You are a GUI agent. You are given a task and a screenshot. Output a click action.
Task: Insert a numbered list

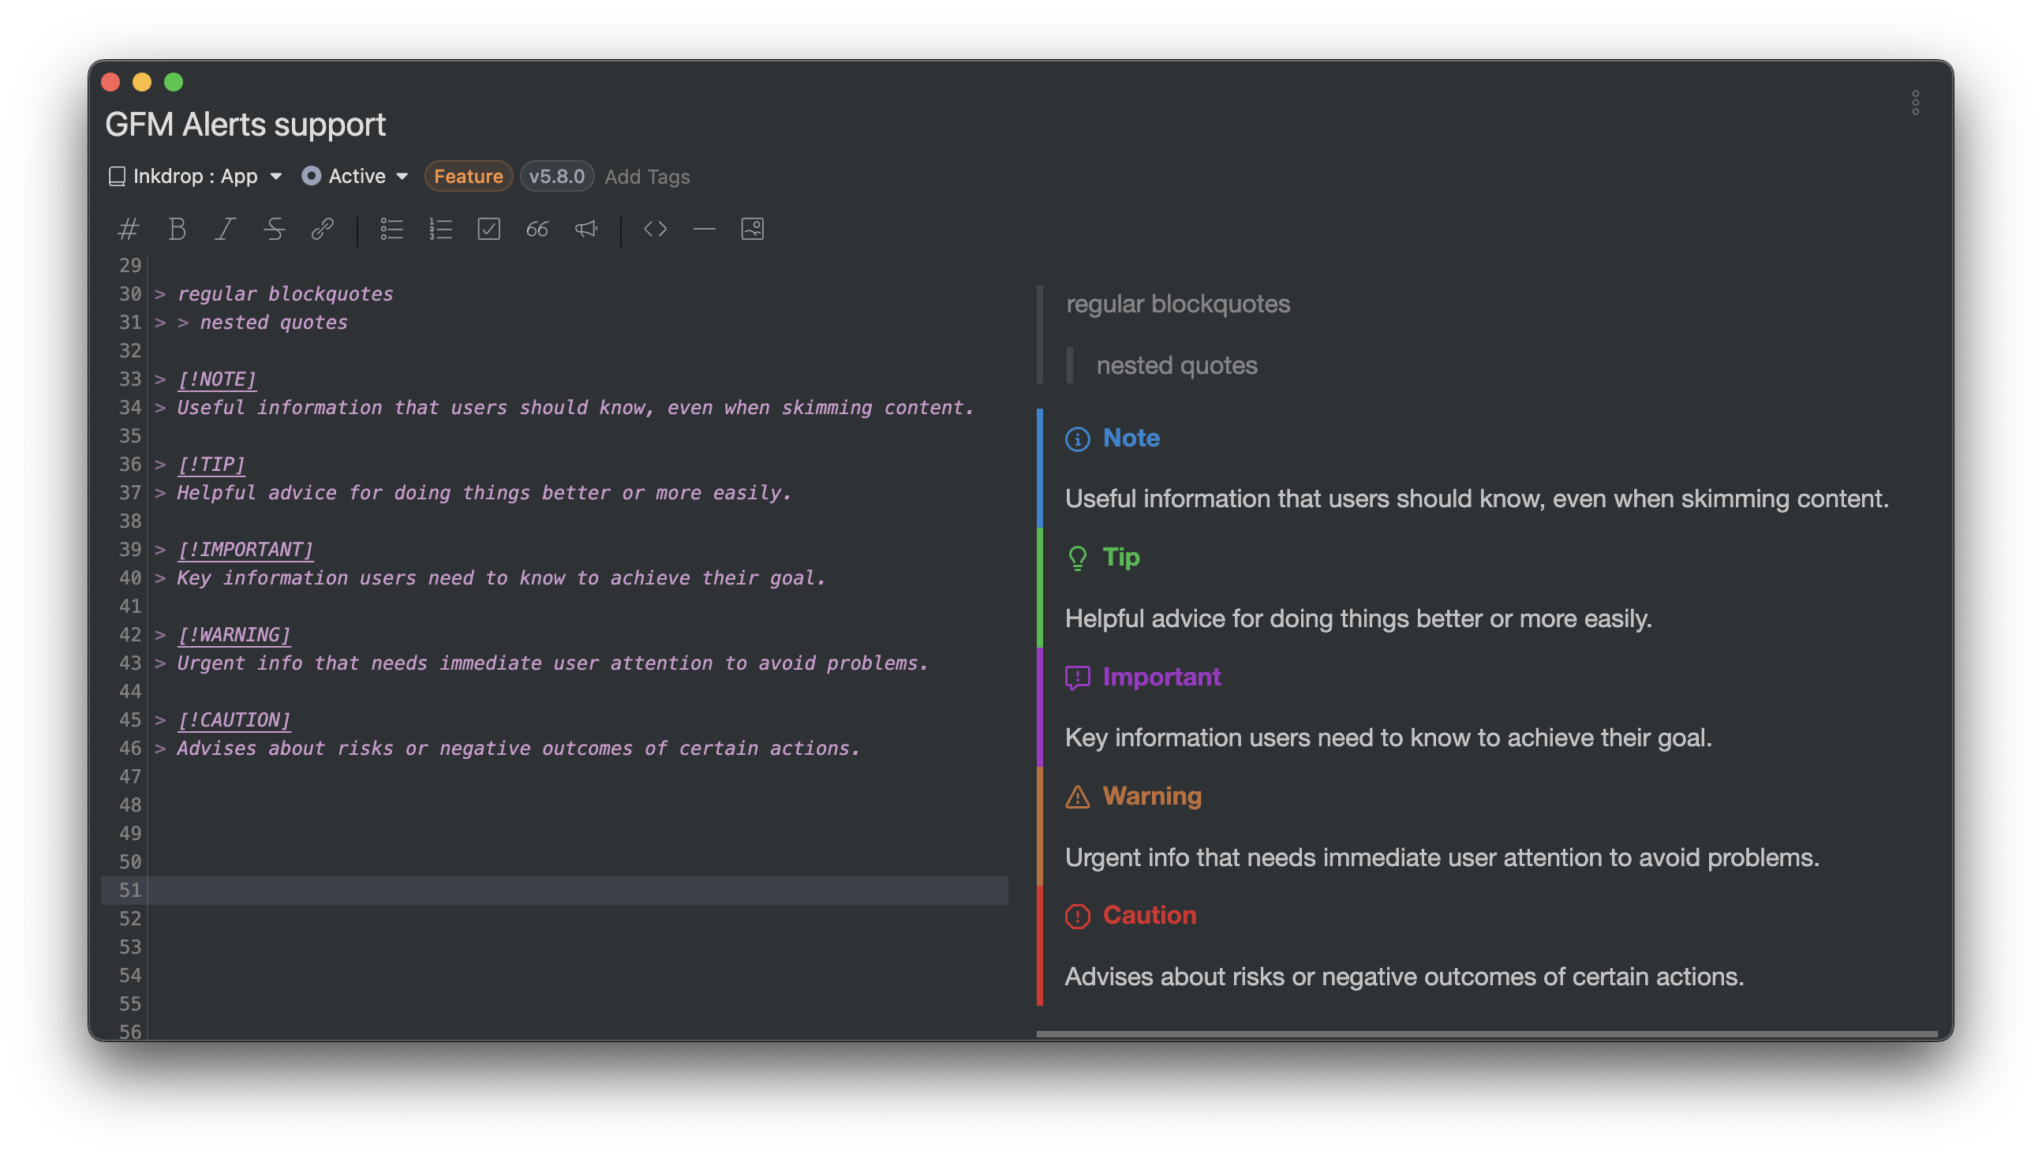440,229
